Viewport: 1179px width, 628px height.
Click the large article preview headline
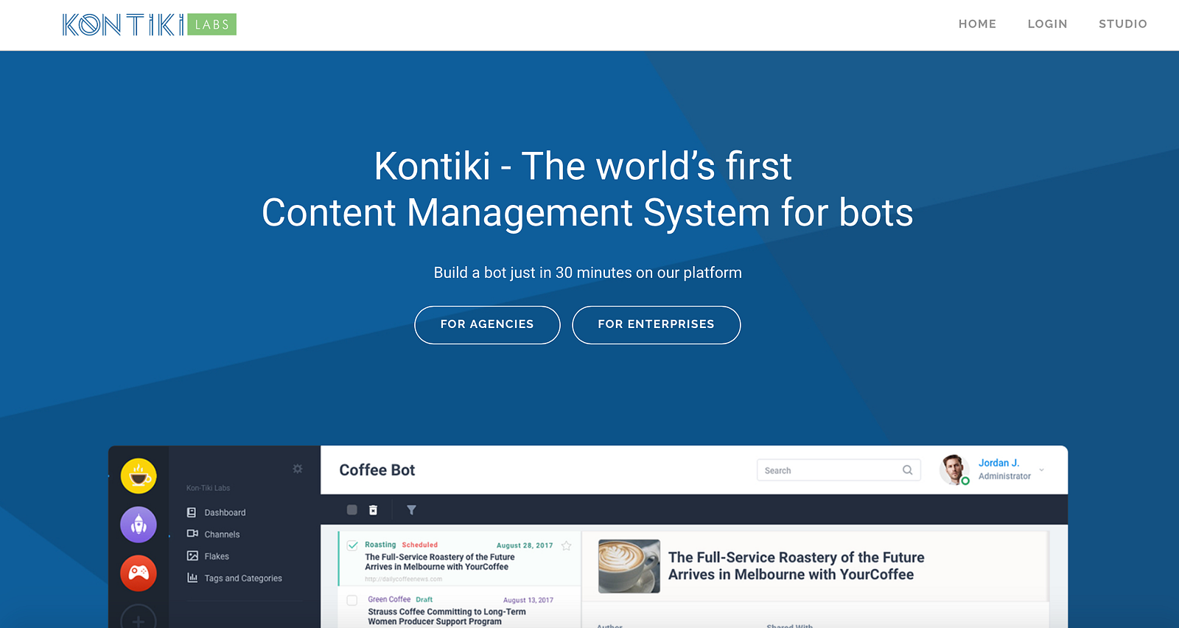pos(796,566)
